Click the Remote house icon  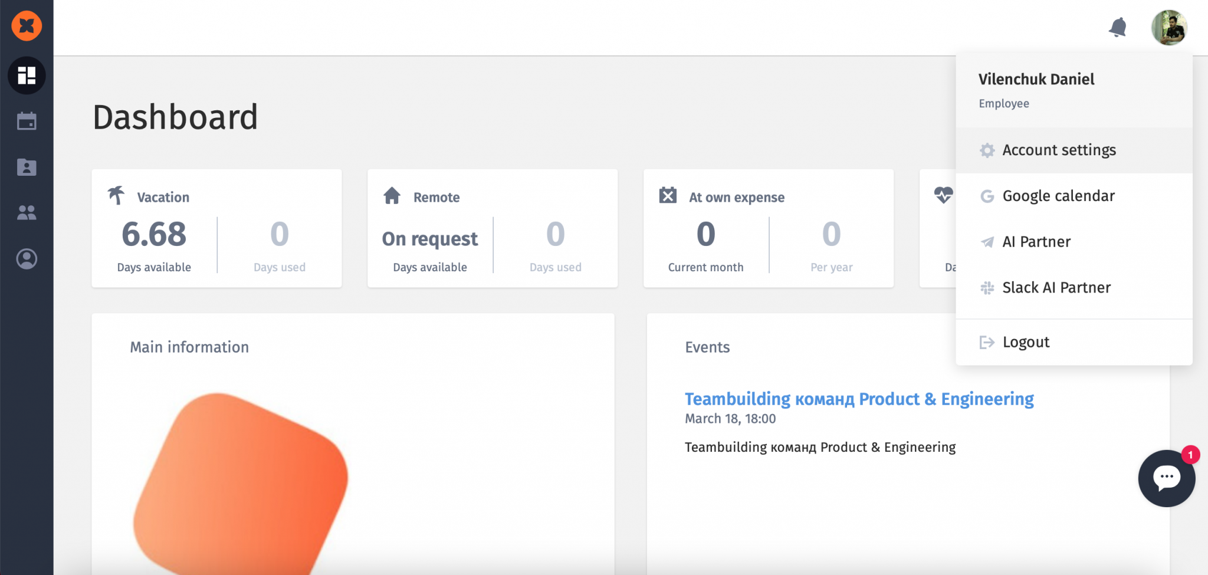pos(392,195)
